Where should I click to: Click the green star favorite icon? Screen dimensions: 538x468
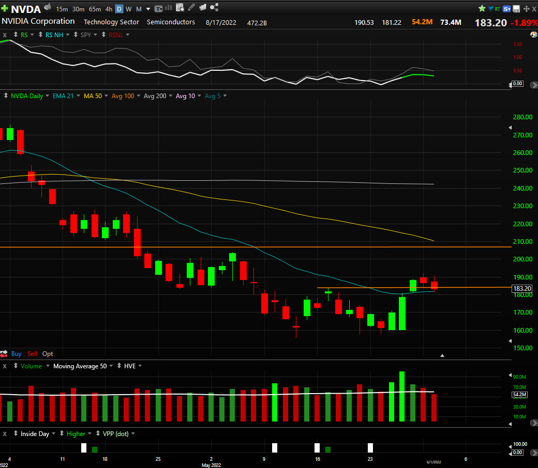click(x=482, y=9)
